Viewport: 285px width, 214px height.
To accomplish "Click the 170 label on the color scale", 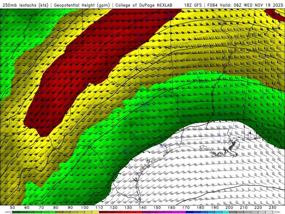I will [x=186, y=208].
